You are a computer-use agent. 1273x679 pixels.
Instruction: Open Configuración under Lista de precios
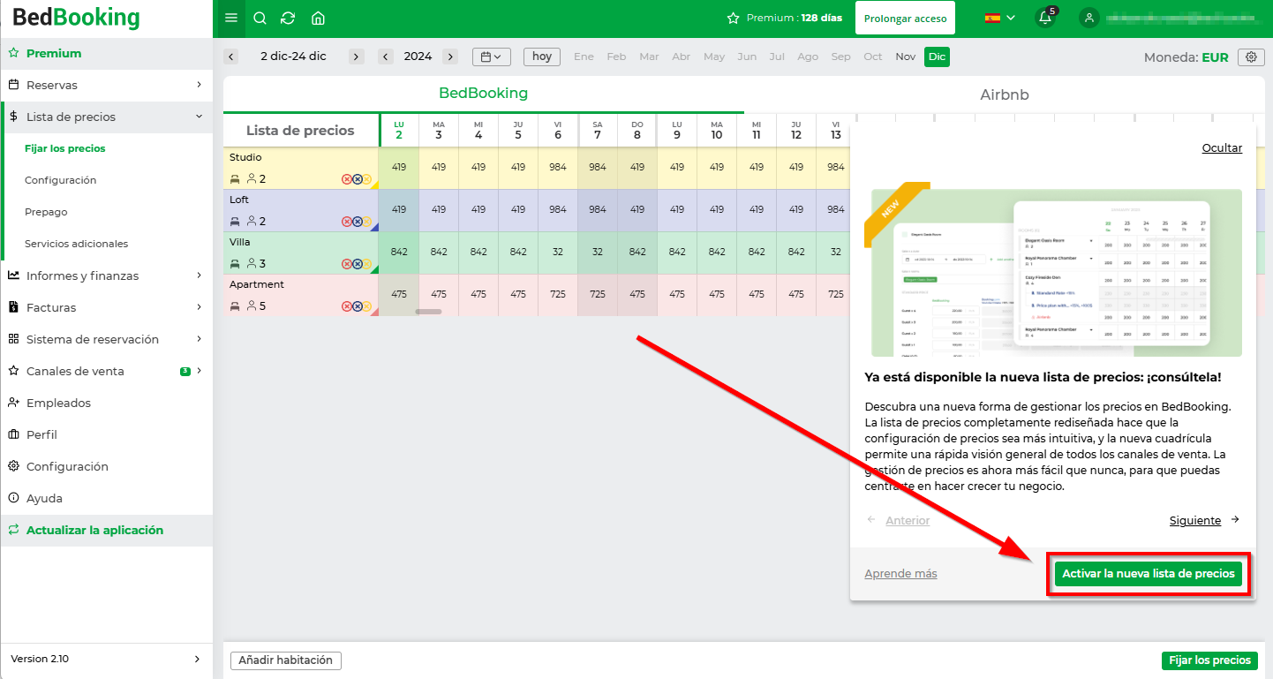60,180
